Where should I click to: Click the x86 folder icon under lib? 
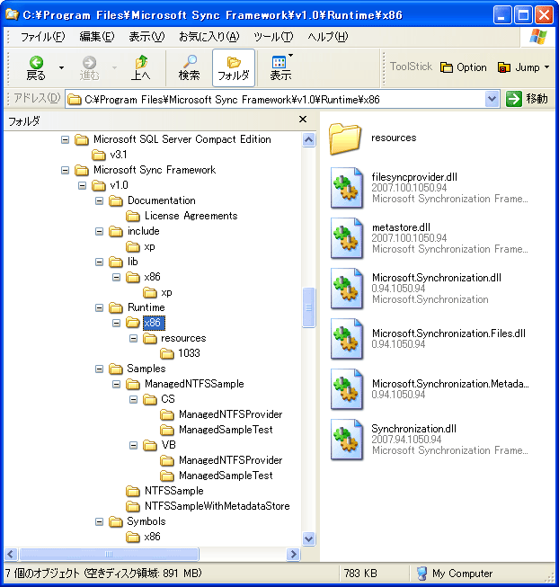(133, 278)
